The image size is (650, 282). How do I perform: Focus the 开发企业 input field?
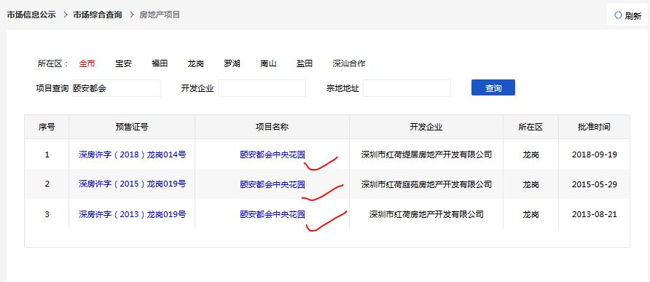[262, 88]
